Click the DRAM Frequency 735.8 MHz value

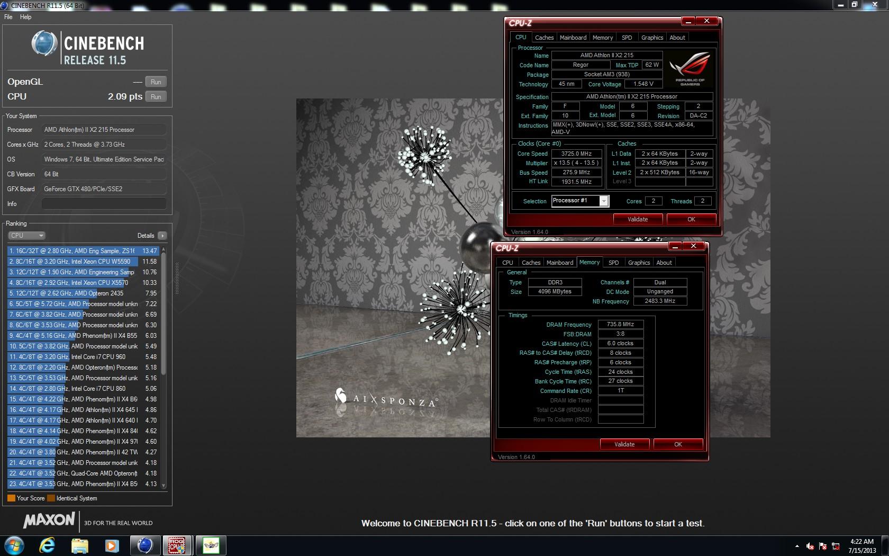click(620, 324)
